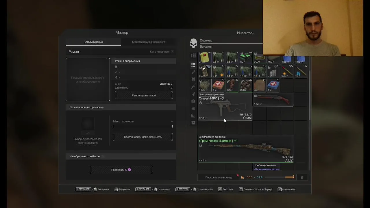This screenshot has height=208, width=370.
Task: Select the 200 г item with 4x count
Action: point(246,86)
